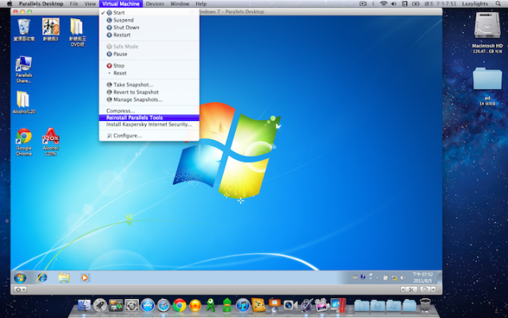Click the Windows 7 Start orb
This screenshot has width=508, height=318.
coord(20,277)
